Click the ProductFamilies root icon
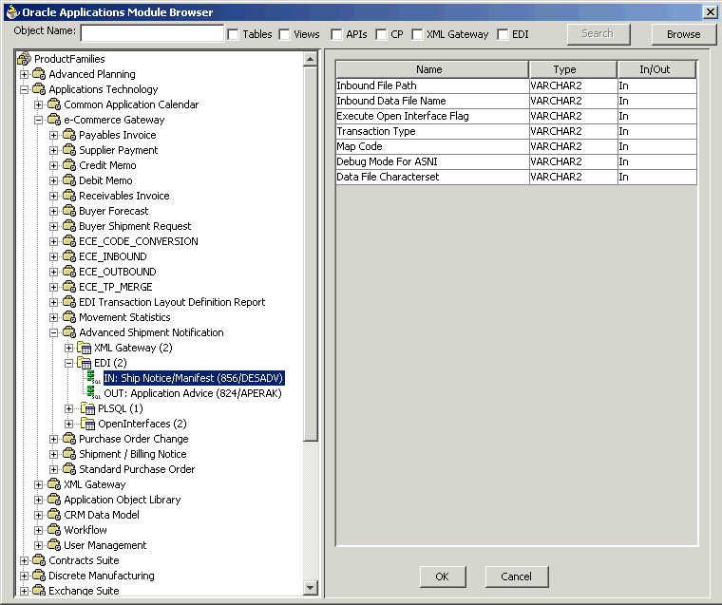 coord(24,59)
